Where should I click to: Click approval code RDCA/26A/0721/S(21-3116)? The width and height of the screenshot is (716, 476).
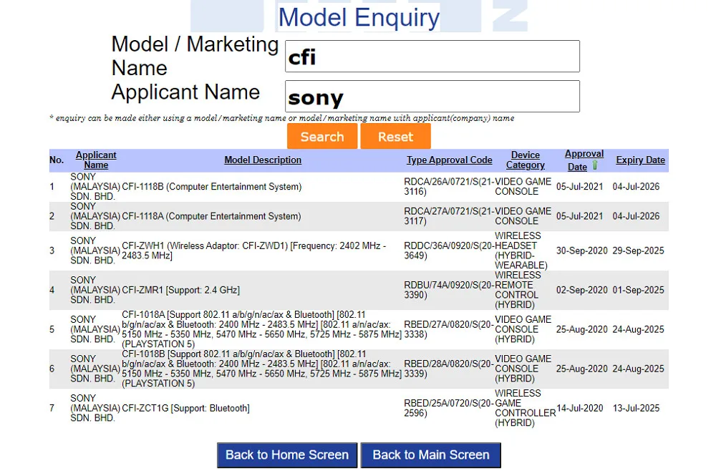point(449,187)
